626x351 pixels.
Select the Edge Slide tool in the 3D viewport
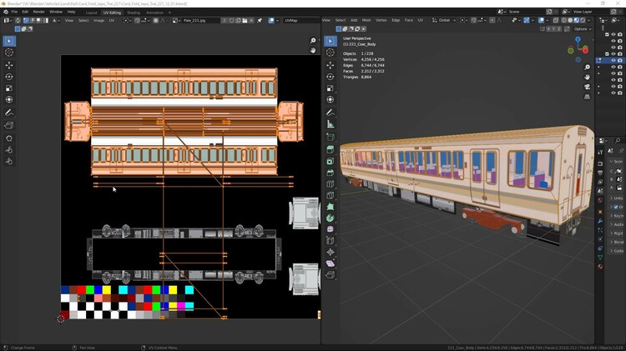331,241
